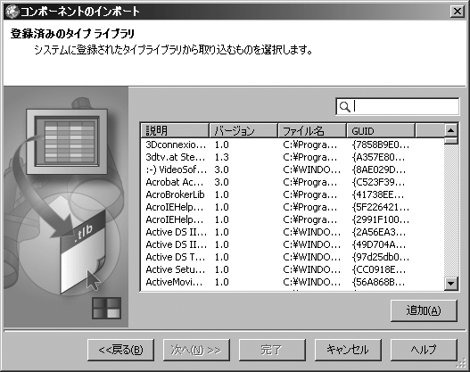Sort by the ファイル名 column header

tap(312, 131)
